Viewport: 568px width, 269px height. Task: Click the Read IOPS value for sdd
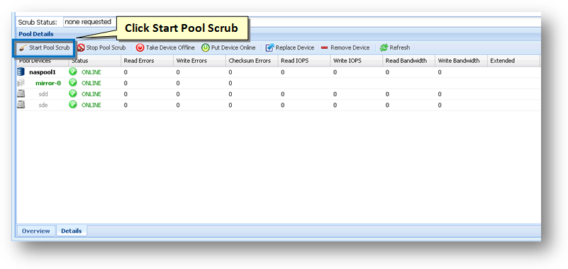tap(282, 94)
